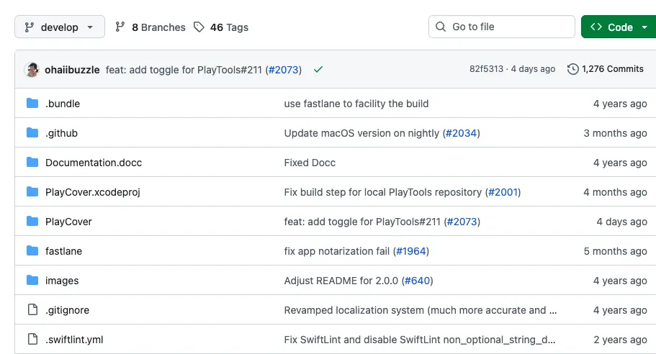Open pull request #2034 link

point(461,133)
